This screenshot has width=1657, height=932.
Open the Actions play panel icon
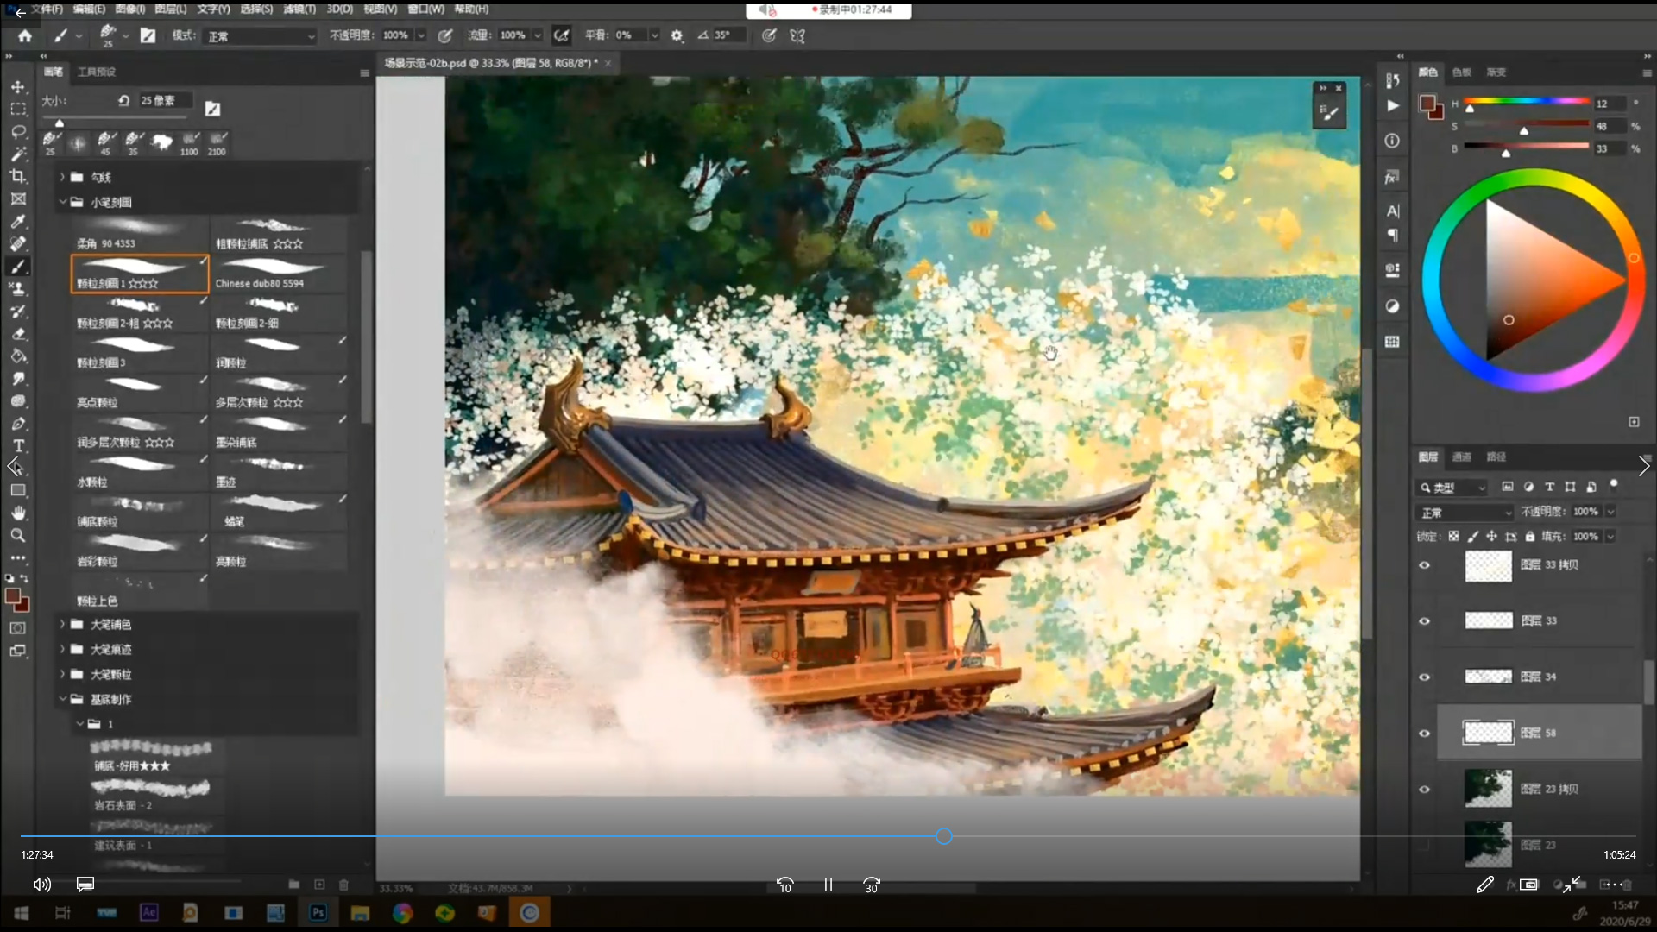tap(1392, 106)
